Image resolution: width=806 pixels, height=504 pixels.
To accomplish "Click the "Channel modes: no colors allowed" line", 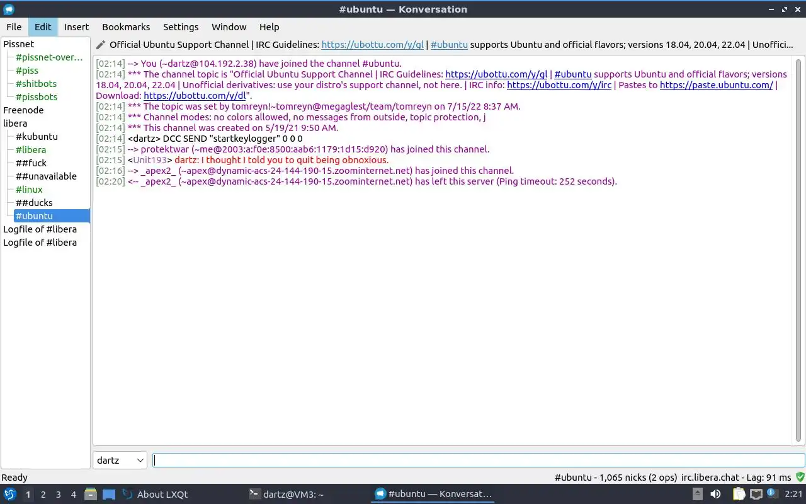I will pyautogui.click(x=291, y=117).
